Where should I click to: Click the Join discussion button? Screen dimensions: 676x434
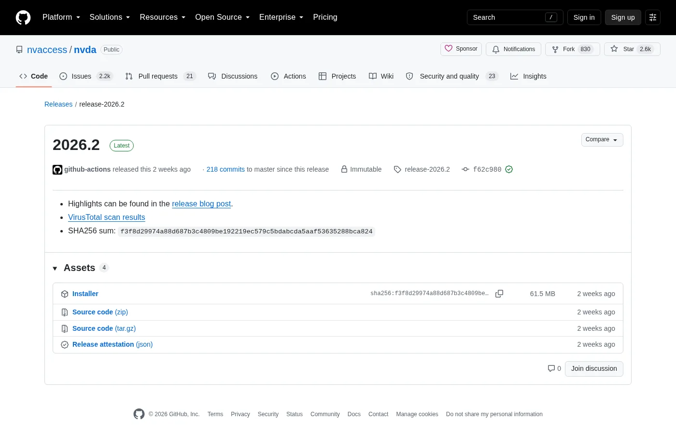594,368
